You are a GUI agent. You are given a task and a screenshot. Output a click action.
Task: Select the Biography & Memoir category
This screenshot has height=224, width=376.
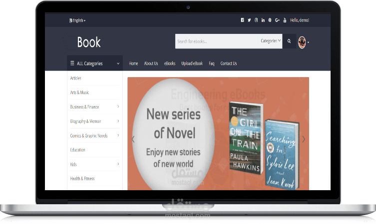click(x=85, y=121)
